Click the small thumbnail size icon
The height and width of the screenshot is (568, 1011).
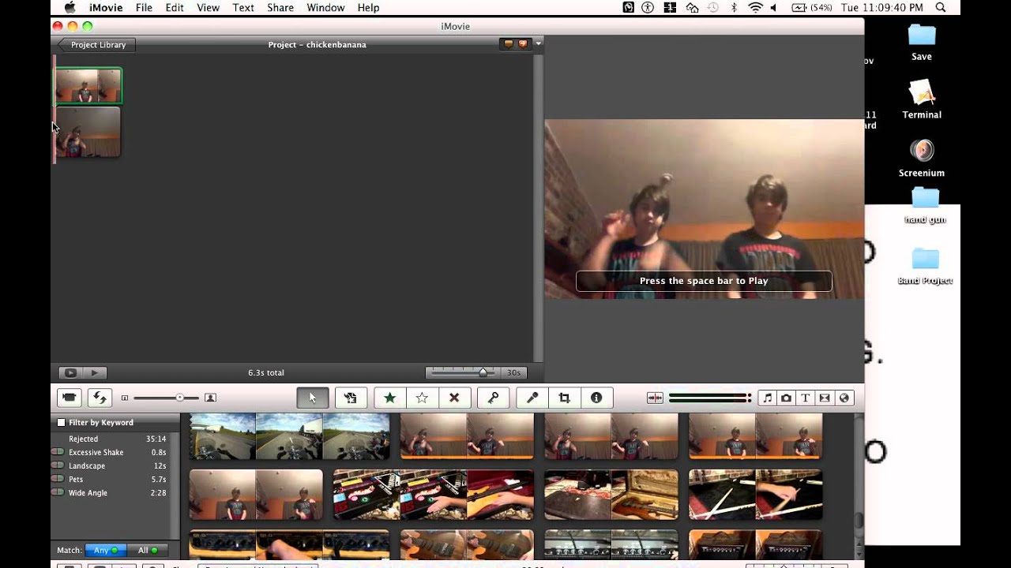125,398
